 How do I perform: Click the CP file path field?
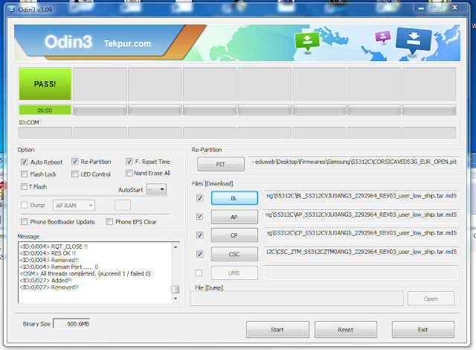(x=361, y=235)
